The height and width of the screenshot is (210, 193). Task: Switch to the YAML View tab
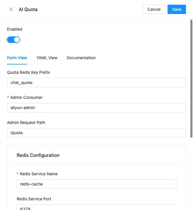tap(47, 58)
